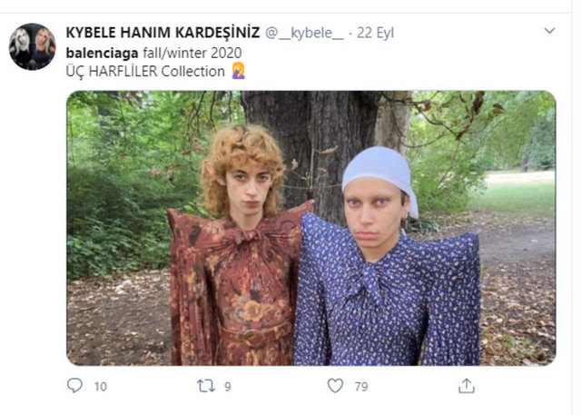Visit the @__kybele__ handle
The width and height of the screenshot is (581, 415).
[304, 33]
